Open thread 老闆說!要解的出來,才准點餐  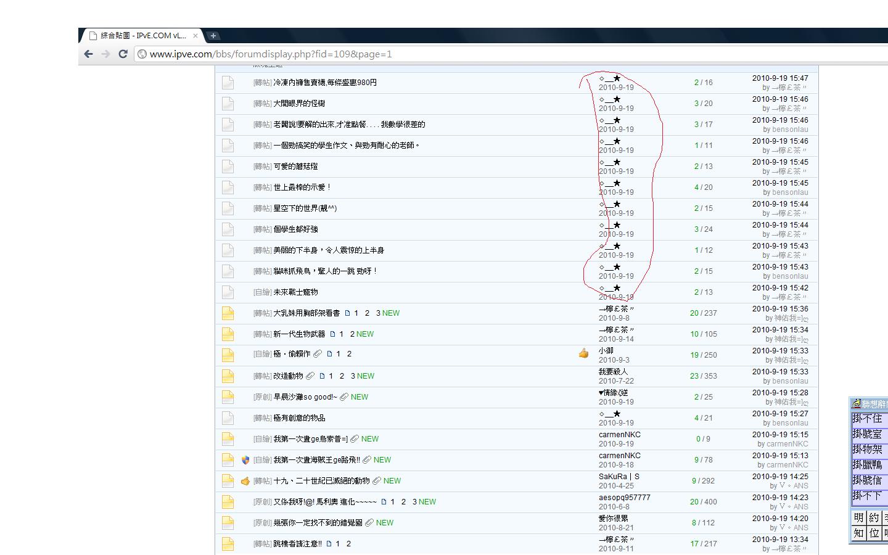349,125
